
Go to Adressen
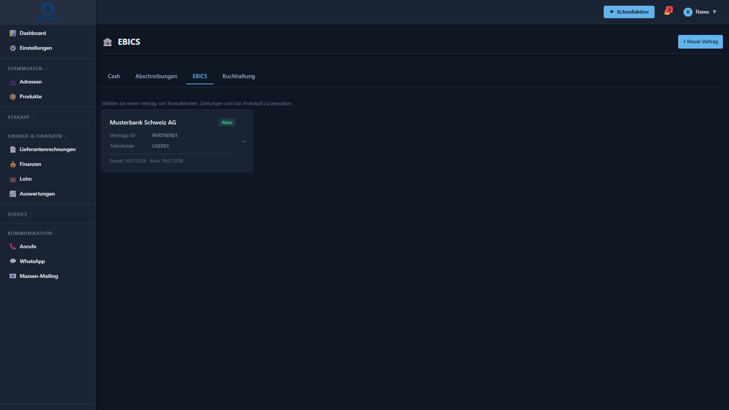[31, 82]
